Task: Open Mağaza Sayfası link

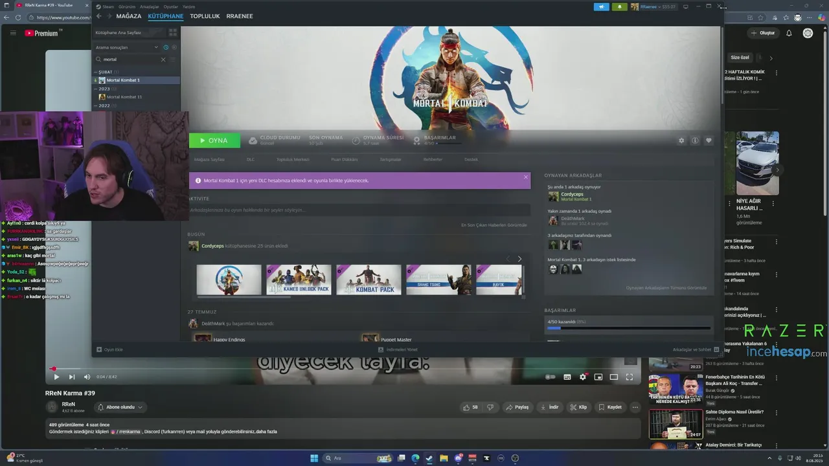Action: coord(209,159)
